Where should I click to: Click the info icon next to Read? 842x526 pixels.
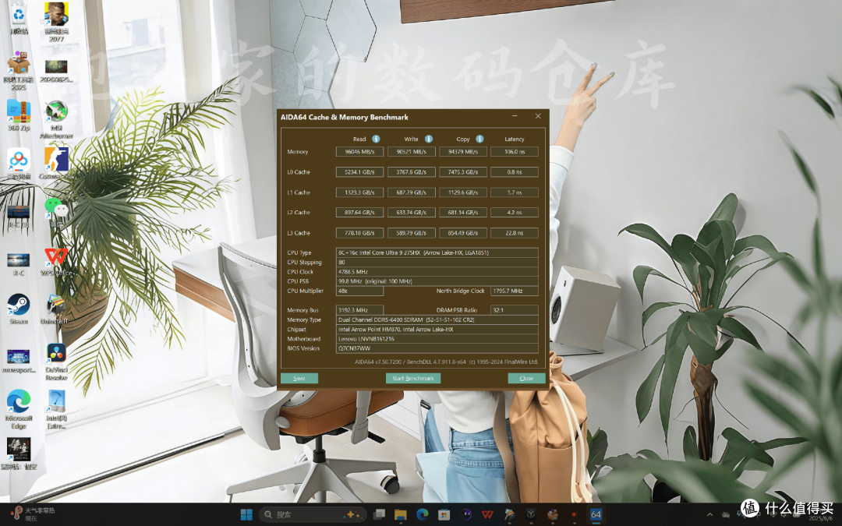coord(377,139)
